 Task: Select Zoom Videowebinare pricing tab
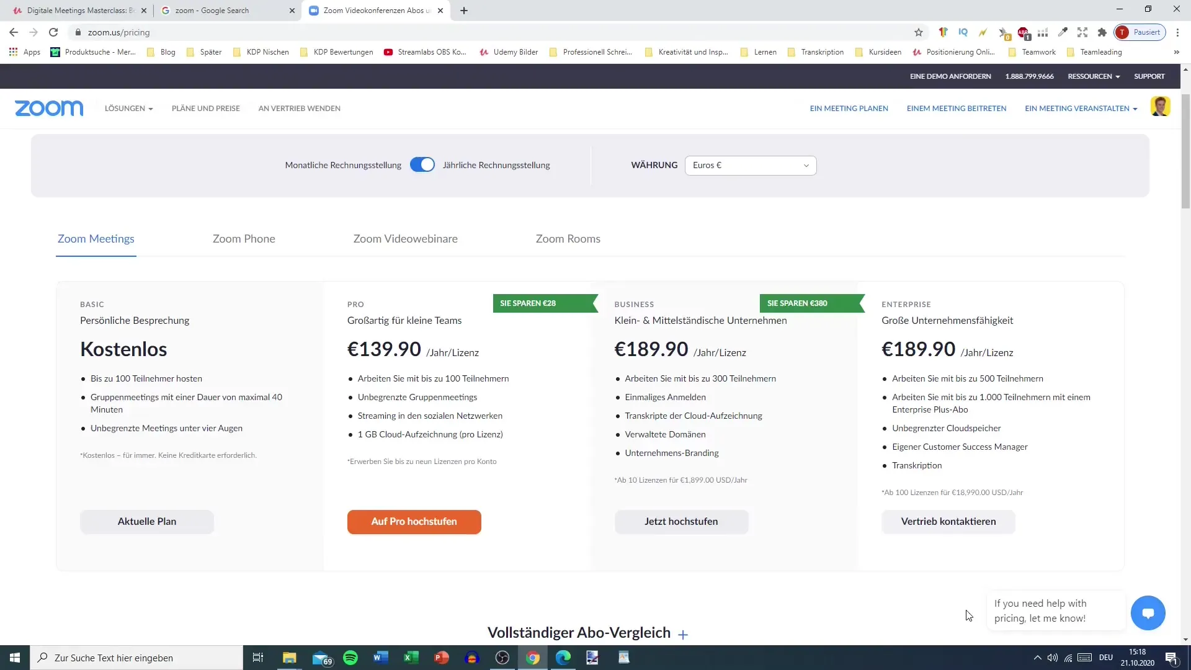(x=406, y=238)
